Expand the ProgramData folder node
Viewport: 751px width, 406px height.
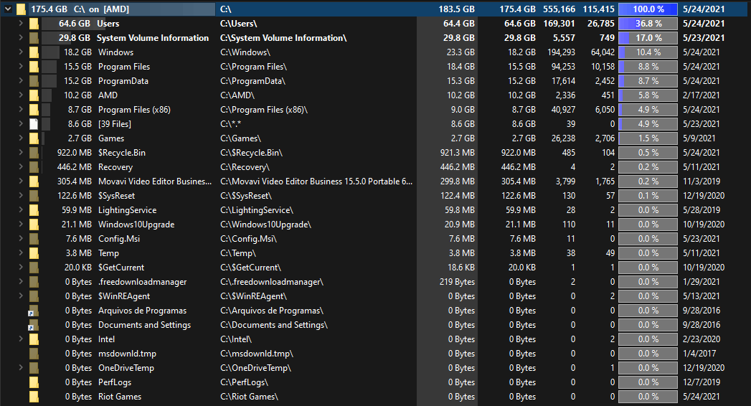pos(21,80)
